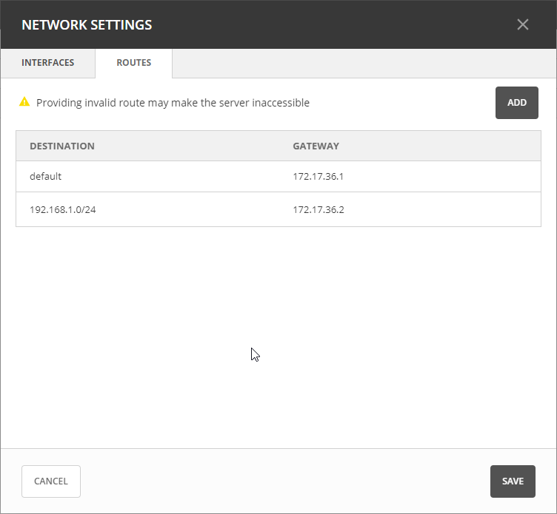Click the Gateway column header
The width and height of the screenshot is (557, 514).
tap(316, 146)
